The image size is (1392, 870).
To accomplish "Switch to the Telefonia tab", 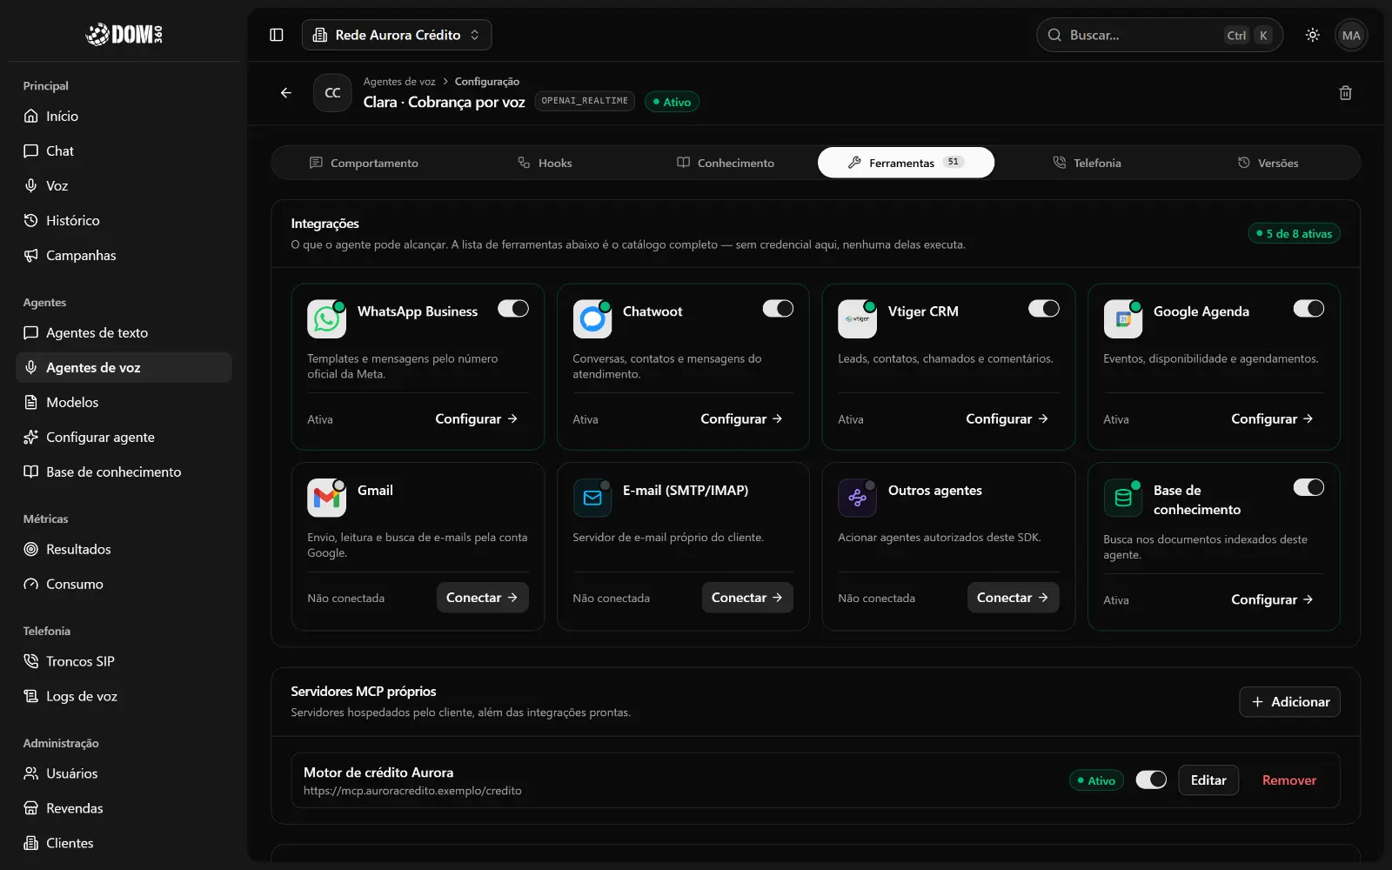I will [1087, 163].
